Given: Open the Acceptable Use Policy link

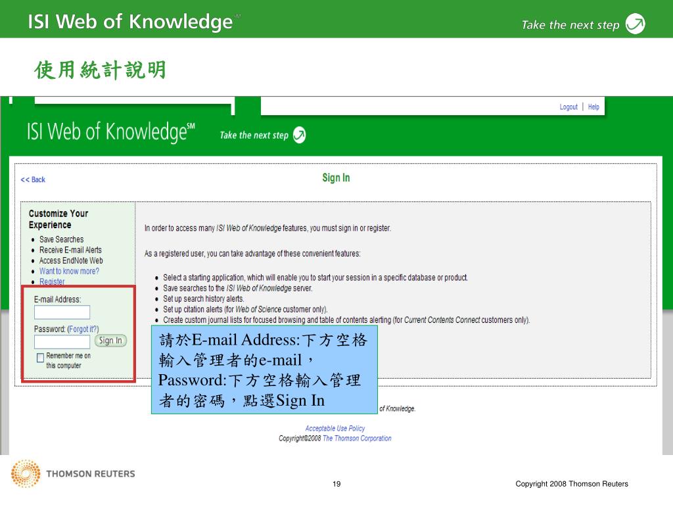Looking at the screenshot, I should point(335,428).
